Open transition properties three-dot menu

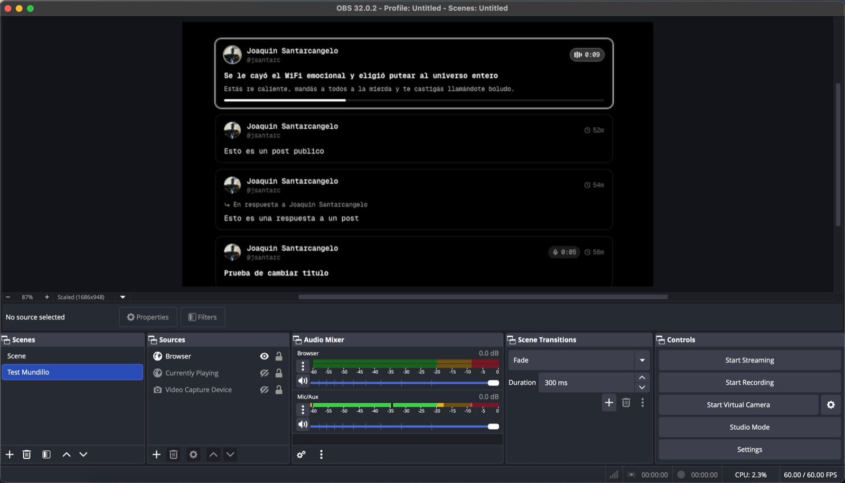pyautogui.click(x=643, y=403)
